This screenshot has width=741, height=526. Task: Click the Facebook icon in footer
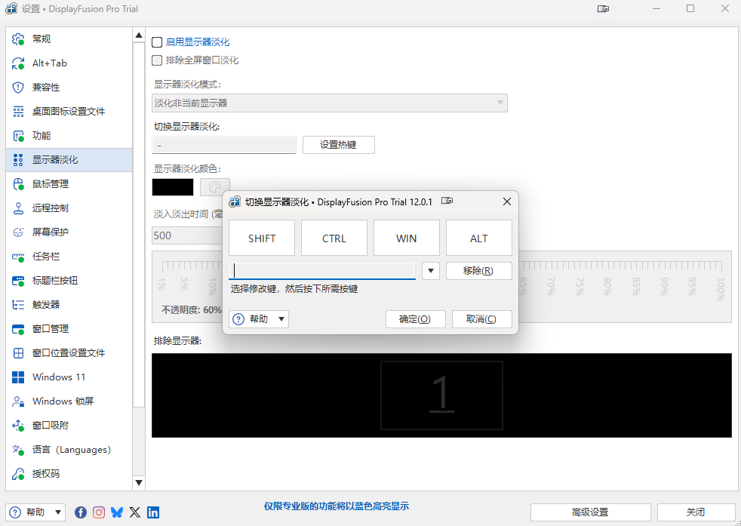[81, 512]
